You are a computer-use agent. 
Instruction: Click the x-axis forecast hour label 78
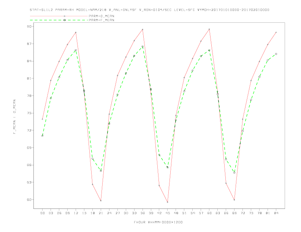pos(260,213)
